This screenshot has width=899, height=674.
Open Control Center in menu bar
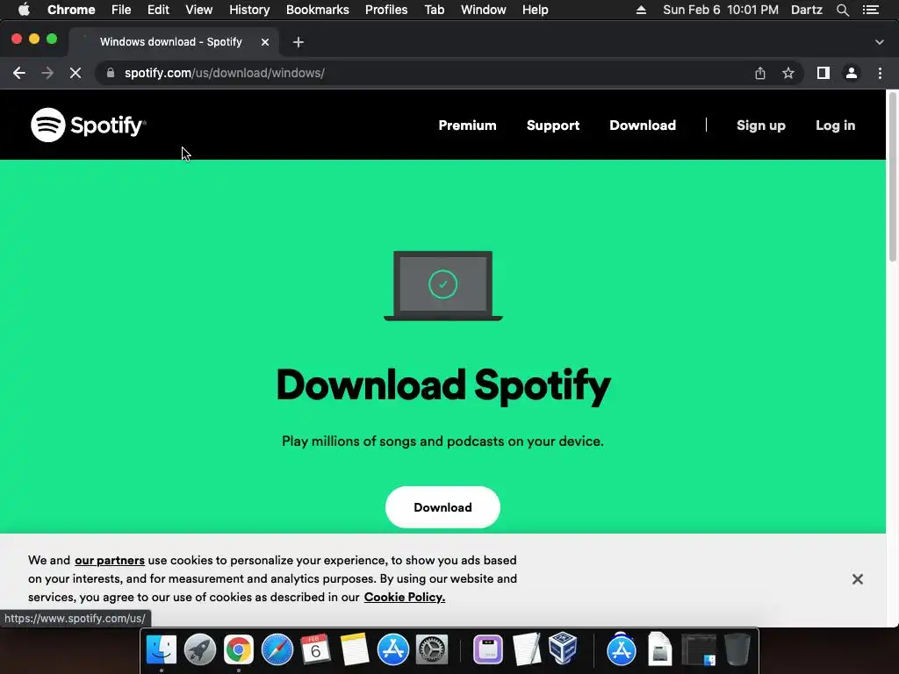tap(870, 10)
